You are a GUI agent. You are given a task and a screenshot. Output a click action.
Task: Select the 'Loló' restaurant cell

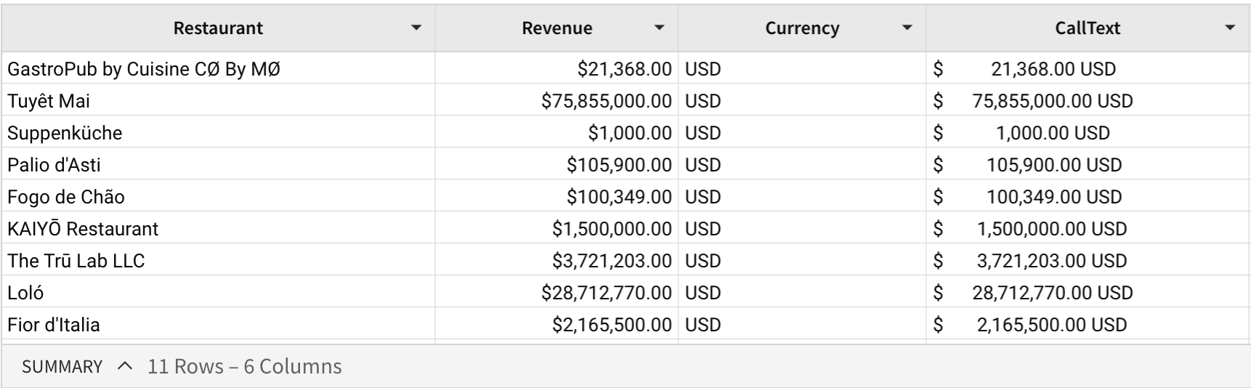point(219,293)
